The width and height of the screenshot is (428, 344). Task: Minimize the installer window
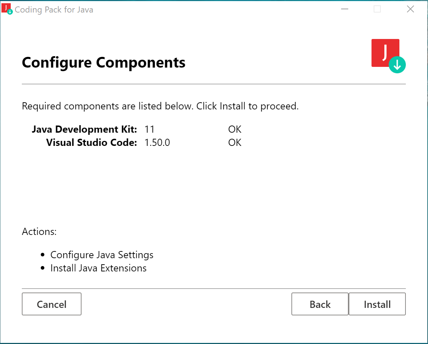coord(344,9)
